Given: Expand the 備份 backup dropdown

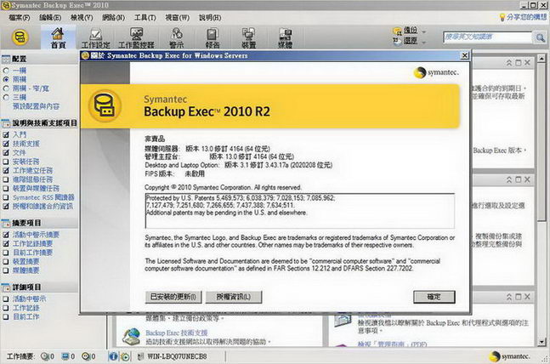Looking at the screenshot, I should [x=425, y=31].
